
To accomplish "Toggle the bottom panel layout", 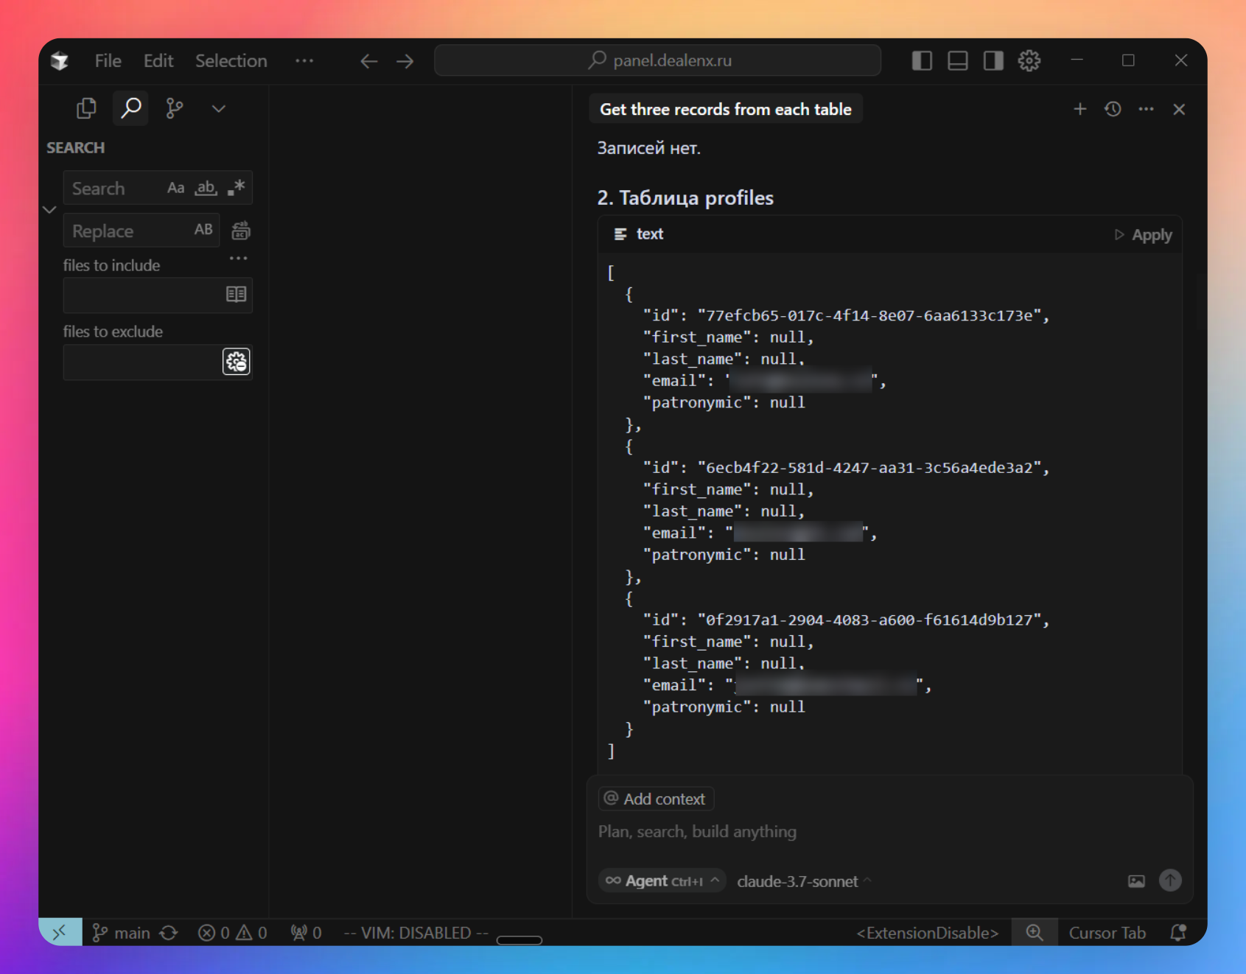I will click(x=958, y=60).
